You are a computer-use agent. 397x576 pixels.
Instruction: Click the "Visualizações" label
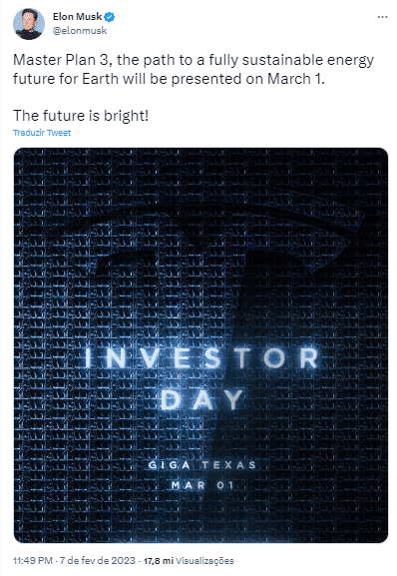click(x=204, y=561)
